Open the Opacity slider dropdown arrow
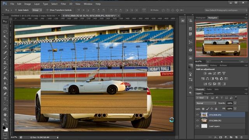 (235, 103)
